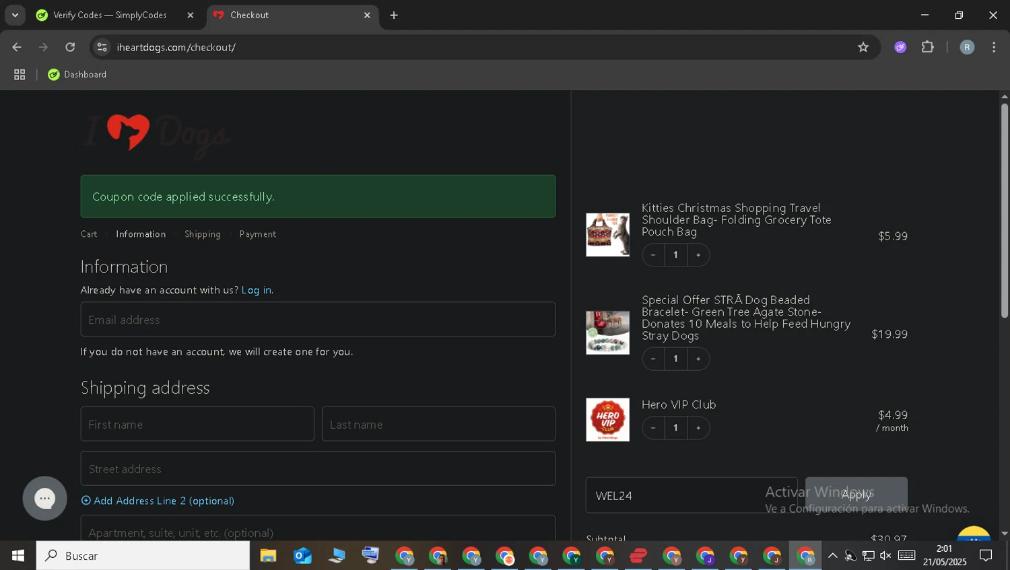Open File Explorer from the taskbar
This screenshot has width=1010, height=570.
click(x=268, y=556)
